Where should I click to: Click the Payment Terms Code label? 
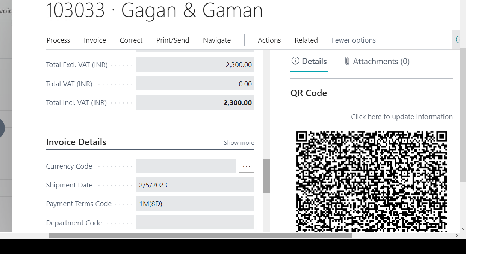[x=79, y=204]
